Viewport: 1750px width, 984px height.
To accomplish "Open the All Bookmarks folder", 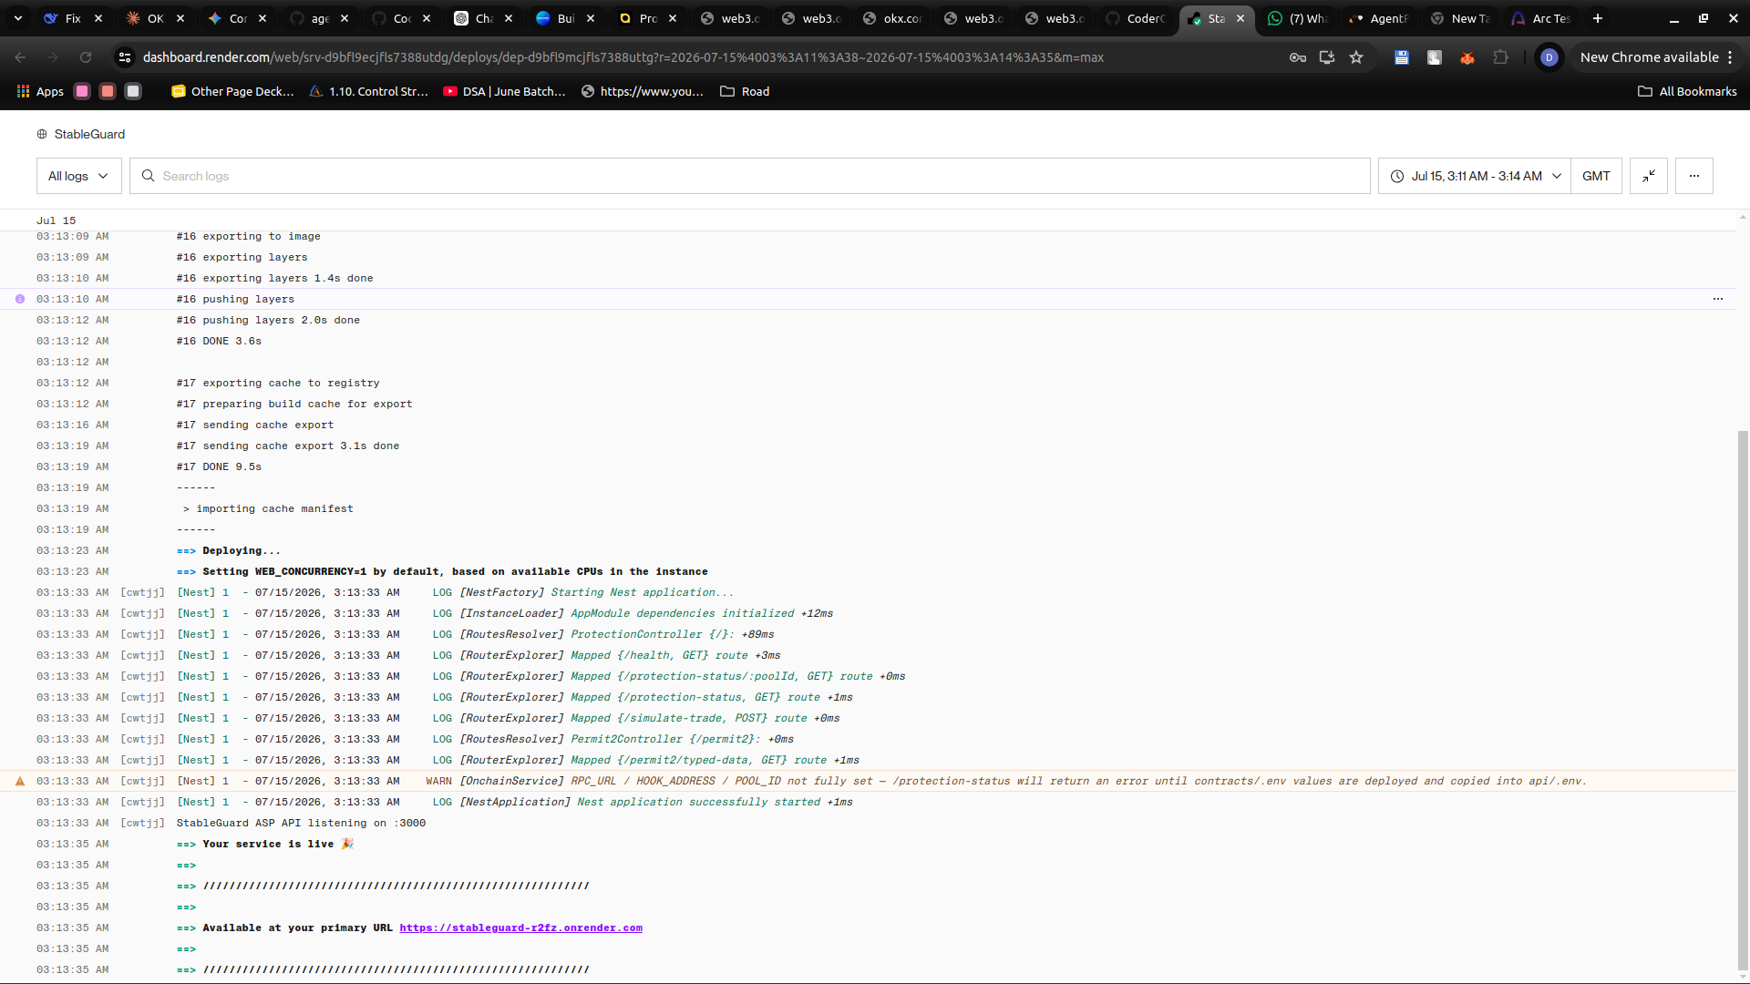I will (x=1687, y=91).
